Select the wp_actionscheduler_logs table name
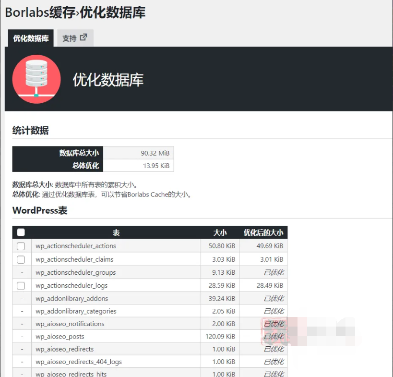 pyautogui.click(x=71, y=285)
